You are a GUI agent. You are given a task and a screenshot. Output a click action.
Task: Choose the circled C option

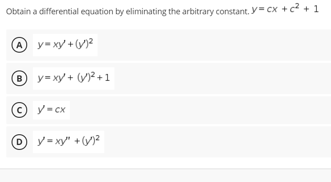[19, 110]
